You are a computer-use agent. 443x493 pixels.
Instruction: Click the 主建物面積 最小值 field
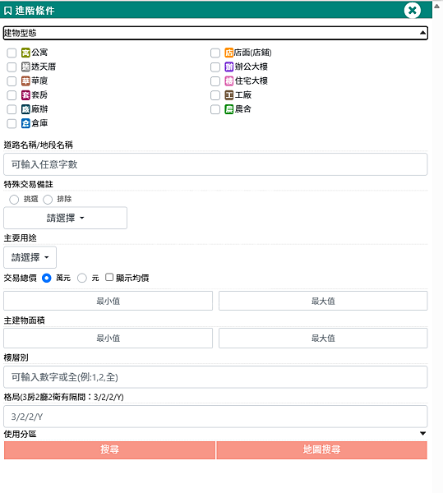coord(108,338)
